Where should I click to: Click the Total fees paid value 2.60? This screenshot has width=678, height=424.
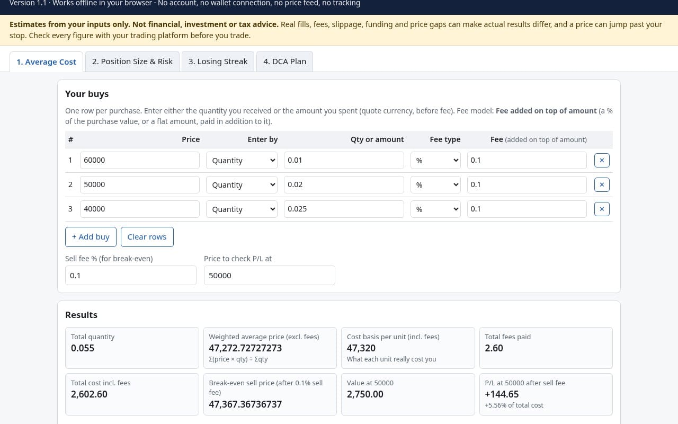pos(494,348)
